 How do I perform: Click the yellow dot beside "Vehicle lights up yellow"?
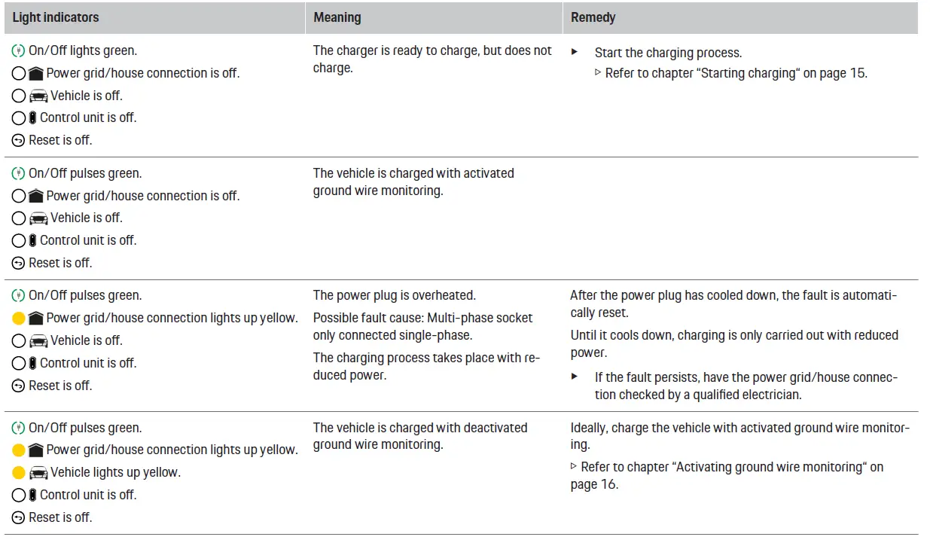19,473
